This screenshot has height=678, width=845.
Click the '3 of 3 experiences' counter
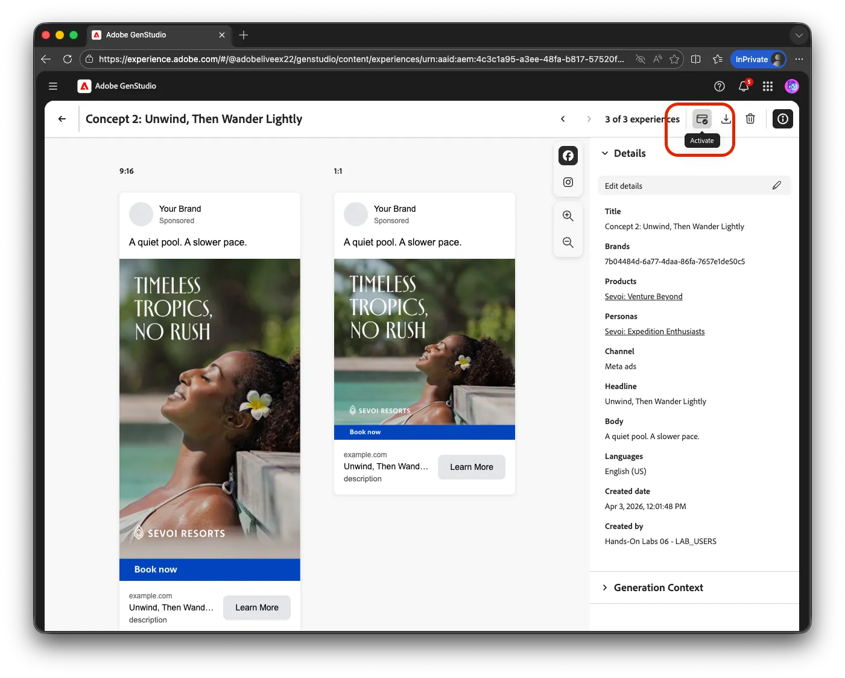click(642, 119)
